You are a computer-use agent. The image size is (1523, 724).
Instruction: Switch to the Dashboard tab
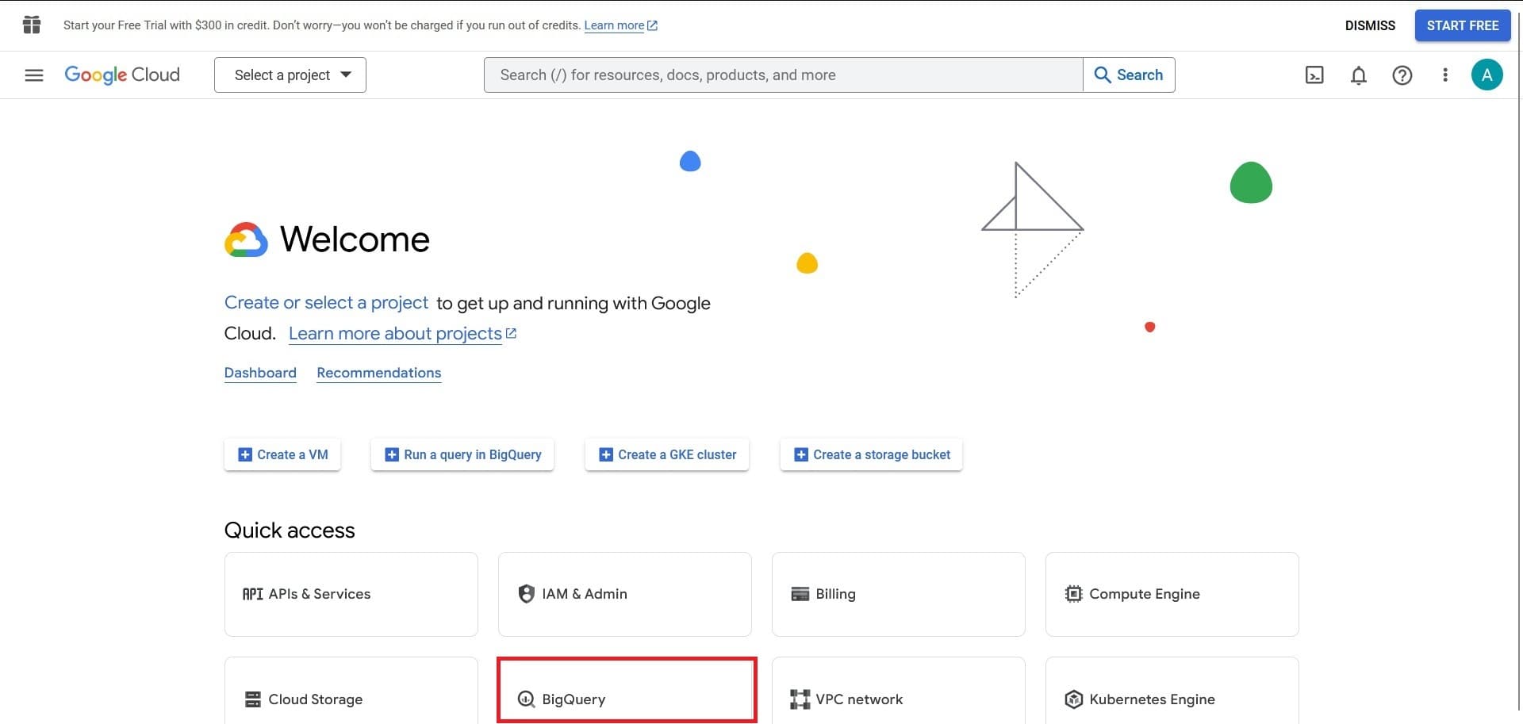click(260, 373)
